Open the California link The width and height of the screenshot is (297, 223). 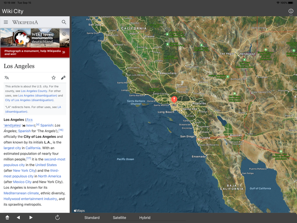tap(33, 148)
